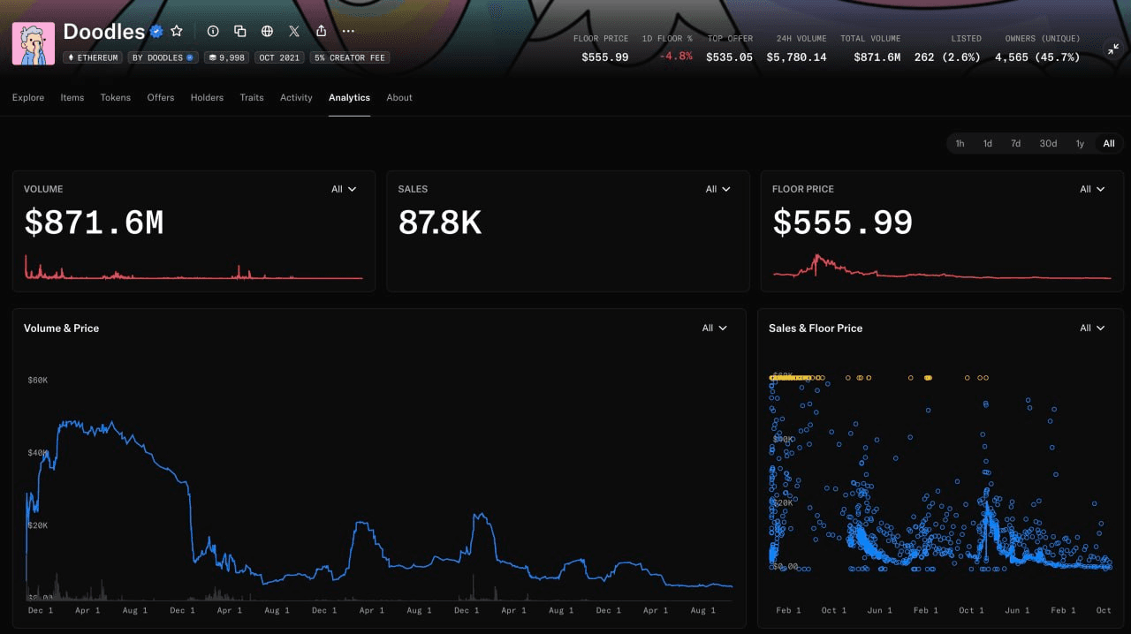Click the 4,565 (45.7%) owners value
1131x634 pixels.
(1037, 57)
